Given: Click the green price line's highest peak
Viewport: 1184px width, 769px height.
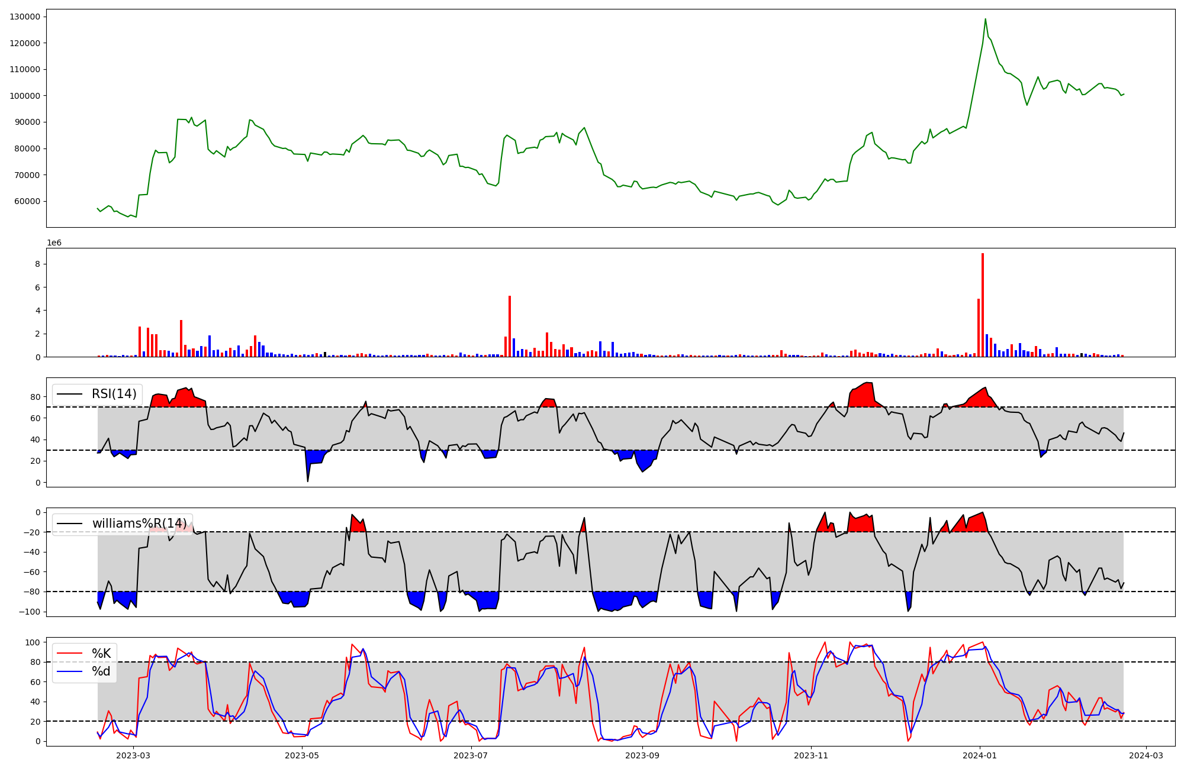Looking at the screenshot, I should click(x=985, y=20).
